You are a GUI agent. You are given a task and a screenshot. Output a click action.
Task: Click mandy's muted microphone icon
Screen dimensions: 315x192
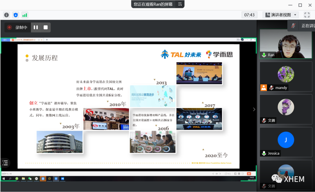coord(272,88)
